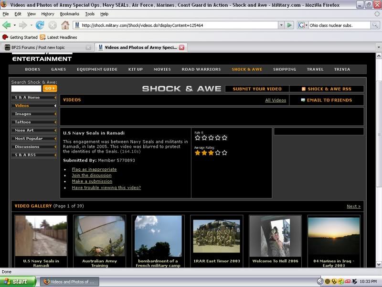Screen dimensions: 382x287
Task: Click the Stop loading icon
Action: 53,25
